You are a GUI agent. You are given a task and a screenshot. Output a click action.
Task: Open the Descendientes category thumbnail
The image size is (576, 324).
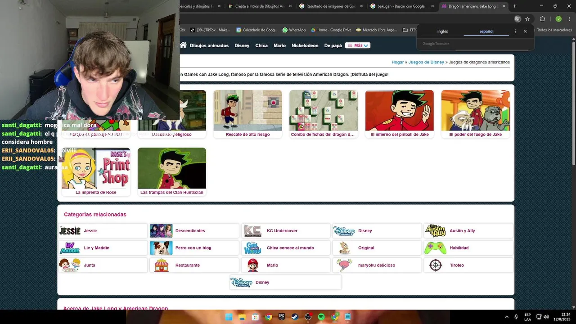[x=161, y=231]
